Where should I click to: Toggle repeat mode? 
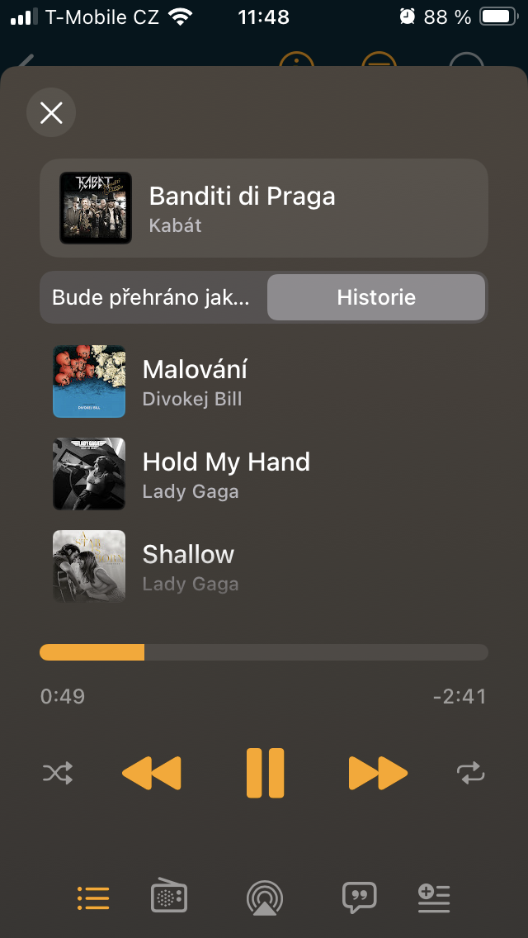(x=470, y=774)
